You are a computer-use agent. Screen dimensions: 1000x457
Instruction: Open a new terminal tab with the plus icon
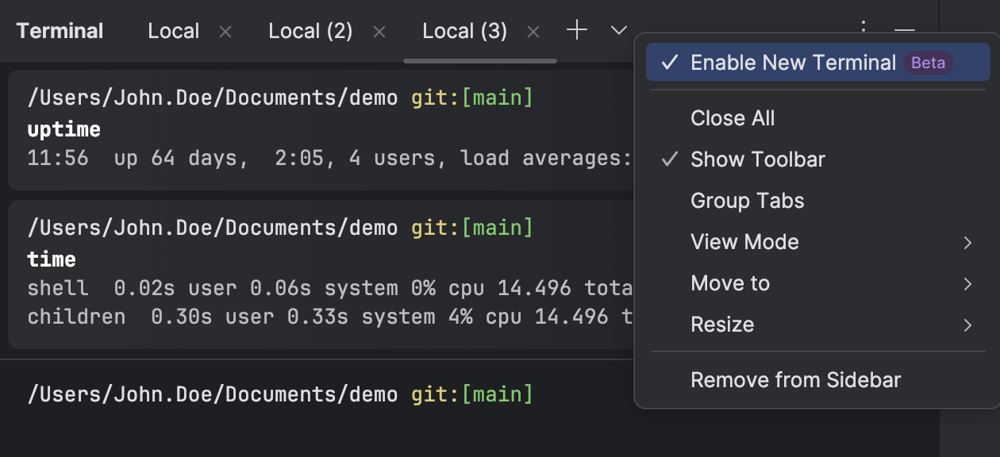(x=577, y=30)
